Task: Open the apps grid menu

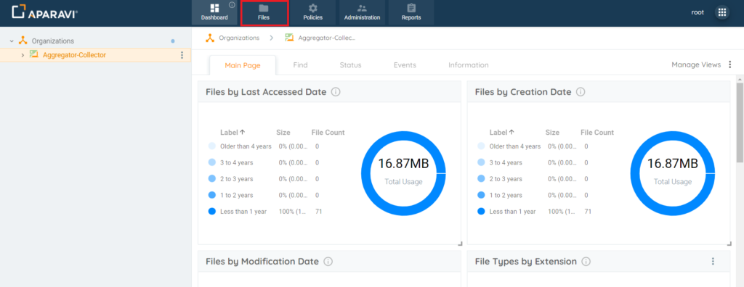Action: coord(722,12)
